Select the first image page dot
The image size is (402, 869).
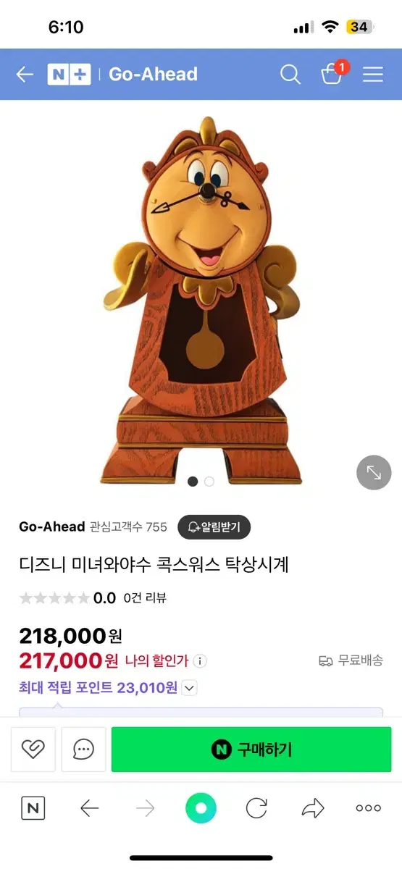193,482
